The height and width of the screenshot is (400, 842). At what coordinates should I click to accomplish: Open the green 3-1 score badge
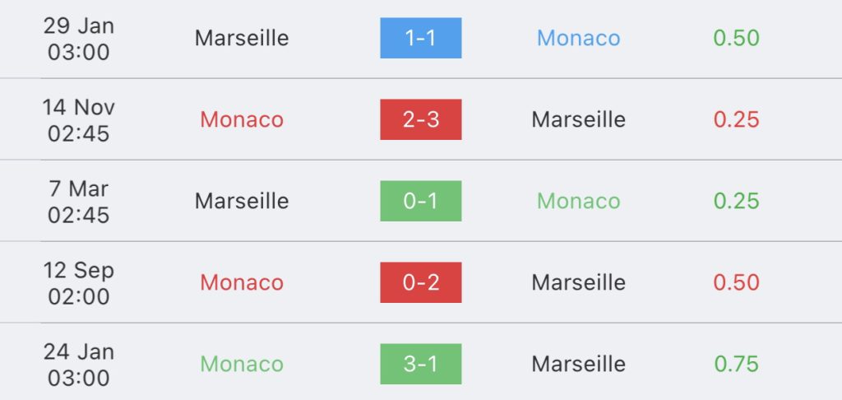coord(420,364)
